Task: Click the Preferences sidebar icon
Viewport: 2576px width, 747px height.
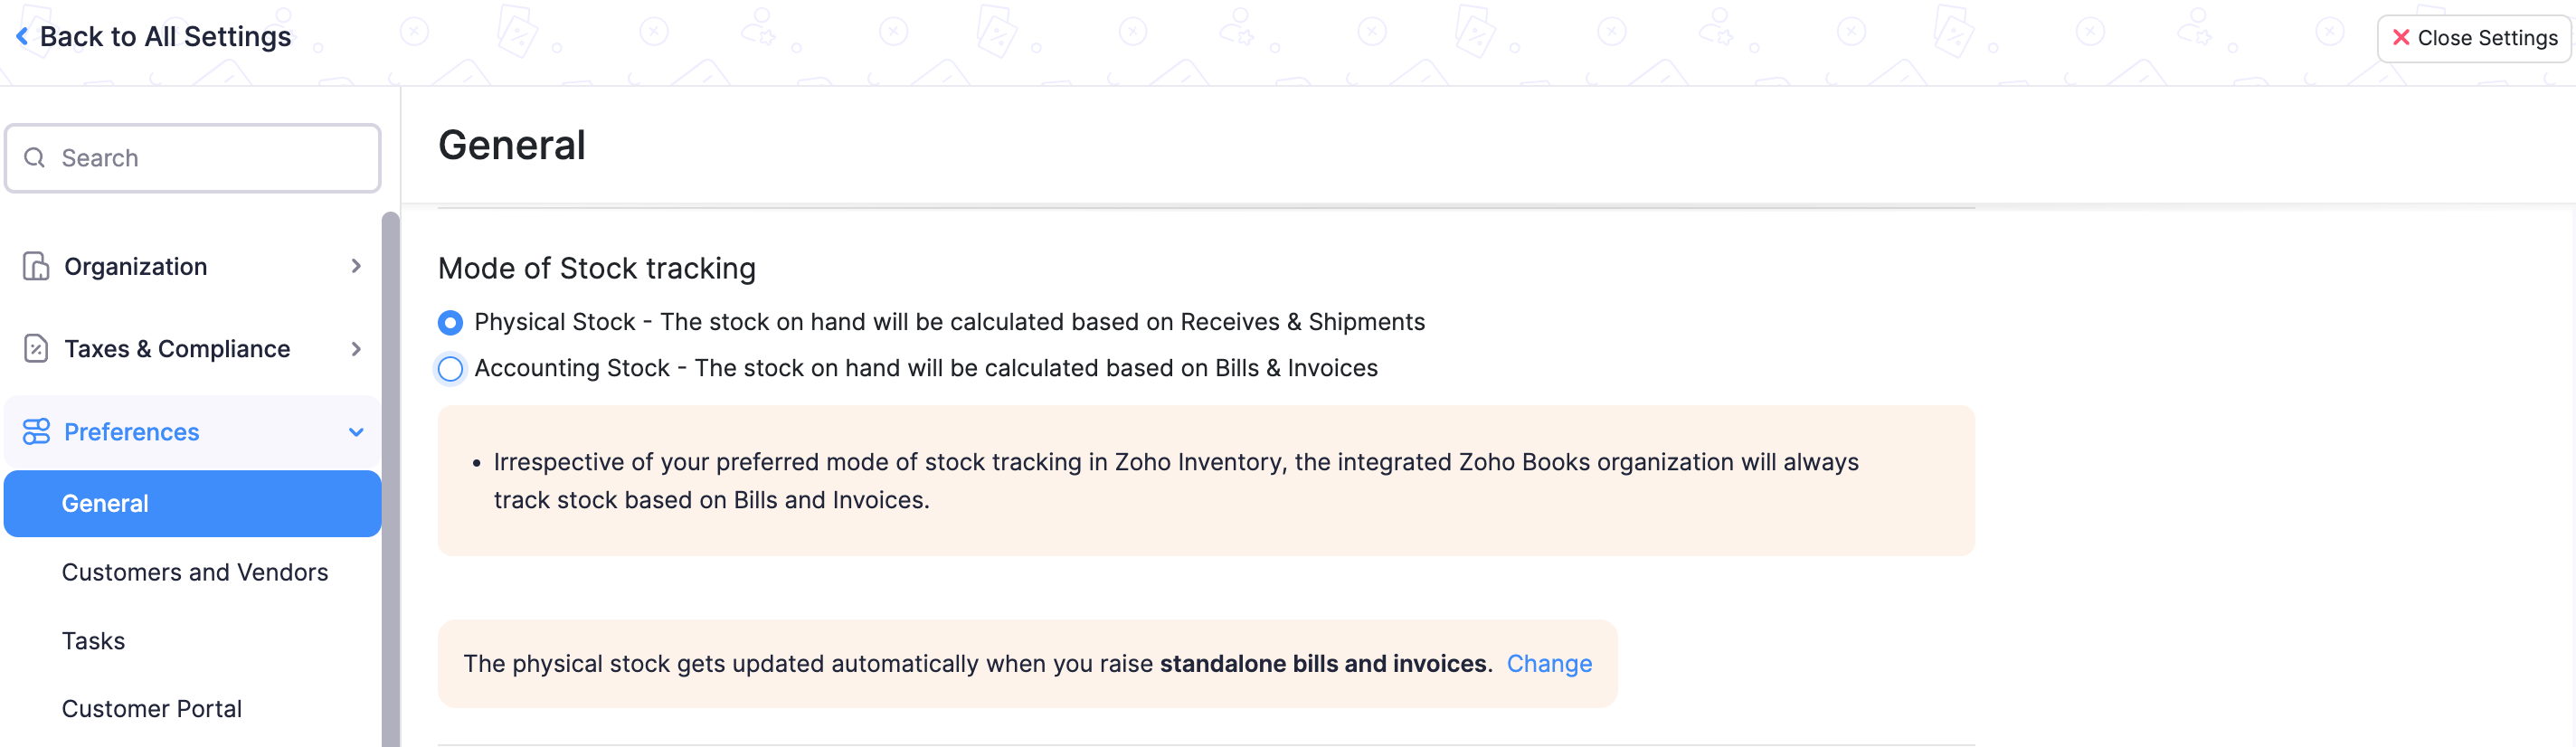Action: (36, 431)
